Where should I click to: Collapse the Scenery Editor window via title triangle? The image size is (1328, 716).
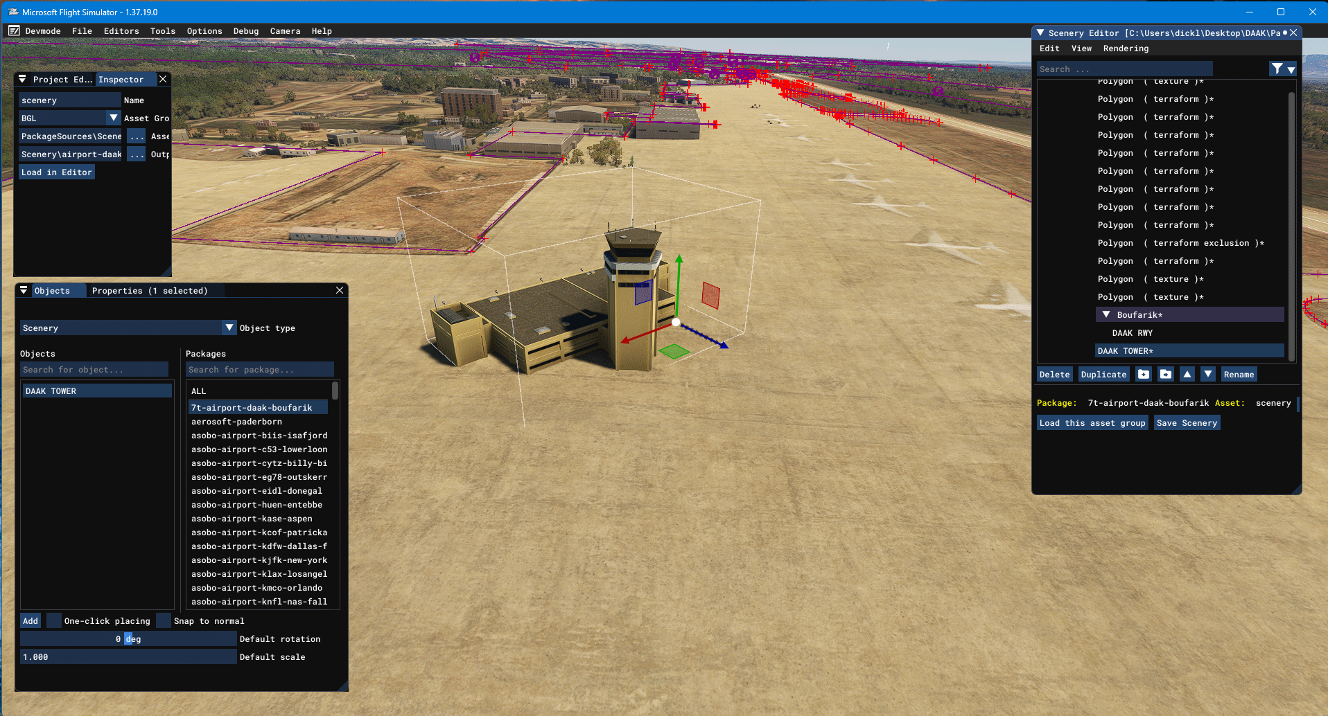click(1040, 33)
